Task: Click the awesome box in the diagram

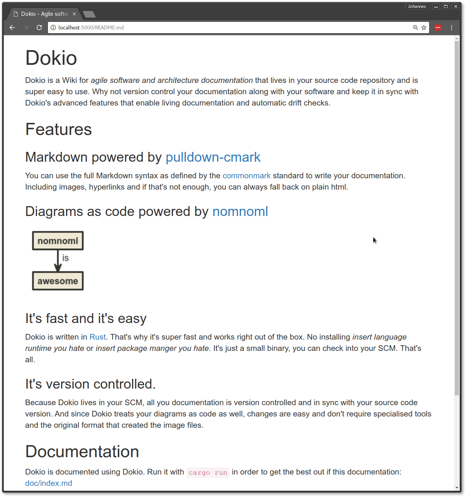Action: click(58, 281)
